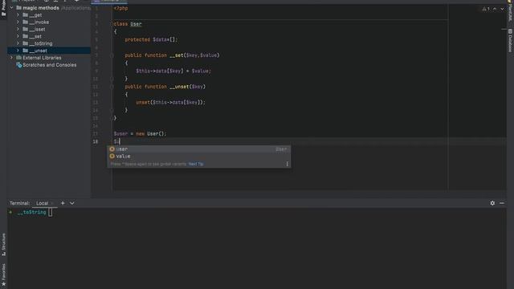
Task: Click the warning count inspection indicator
Action: [x=486, y=9]
